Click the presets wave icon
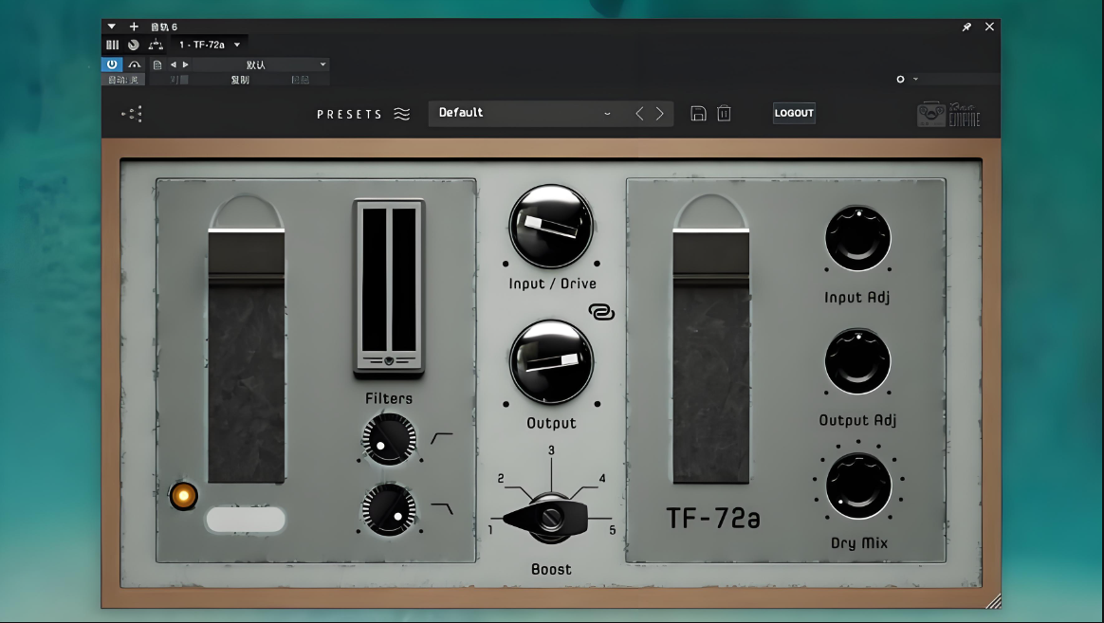 402,114
